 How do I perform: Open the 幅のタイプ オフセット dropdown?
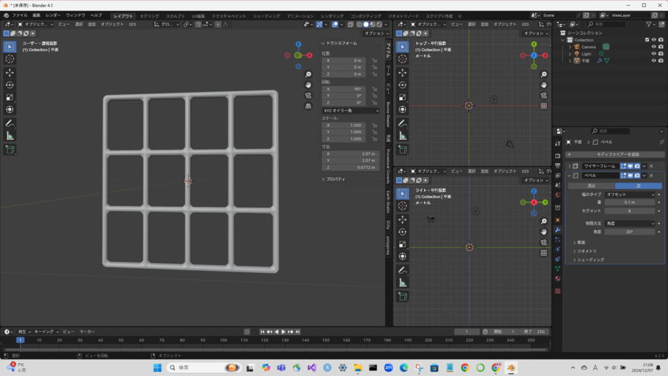coord(630,194)
